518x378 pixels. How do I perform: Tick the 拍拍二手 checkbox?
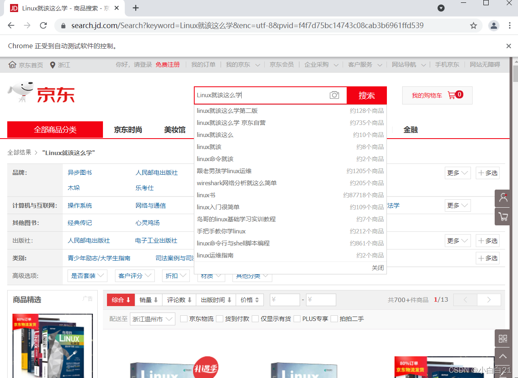click(x=334, y=319)
